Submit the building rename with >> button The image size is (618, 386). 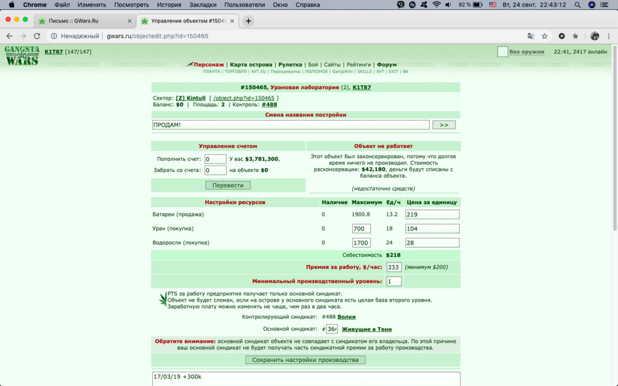click(x=444, y=125)
